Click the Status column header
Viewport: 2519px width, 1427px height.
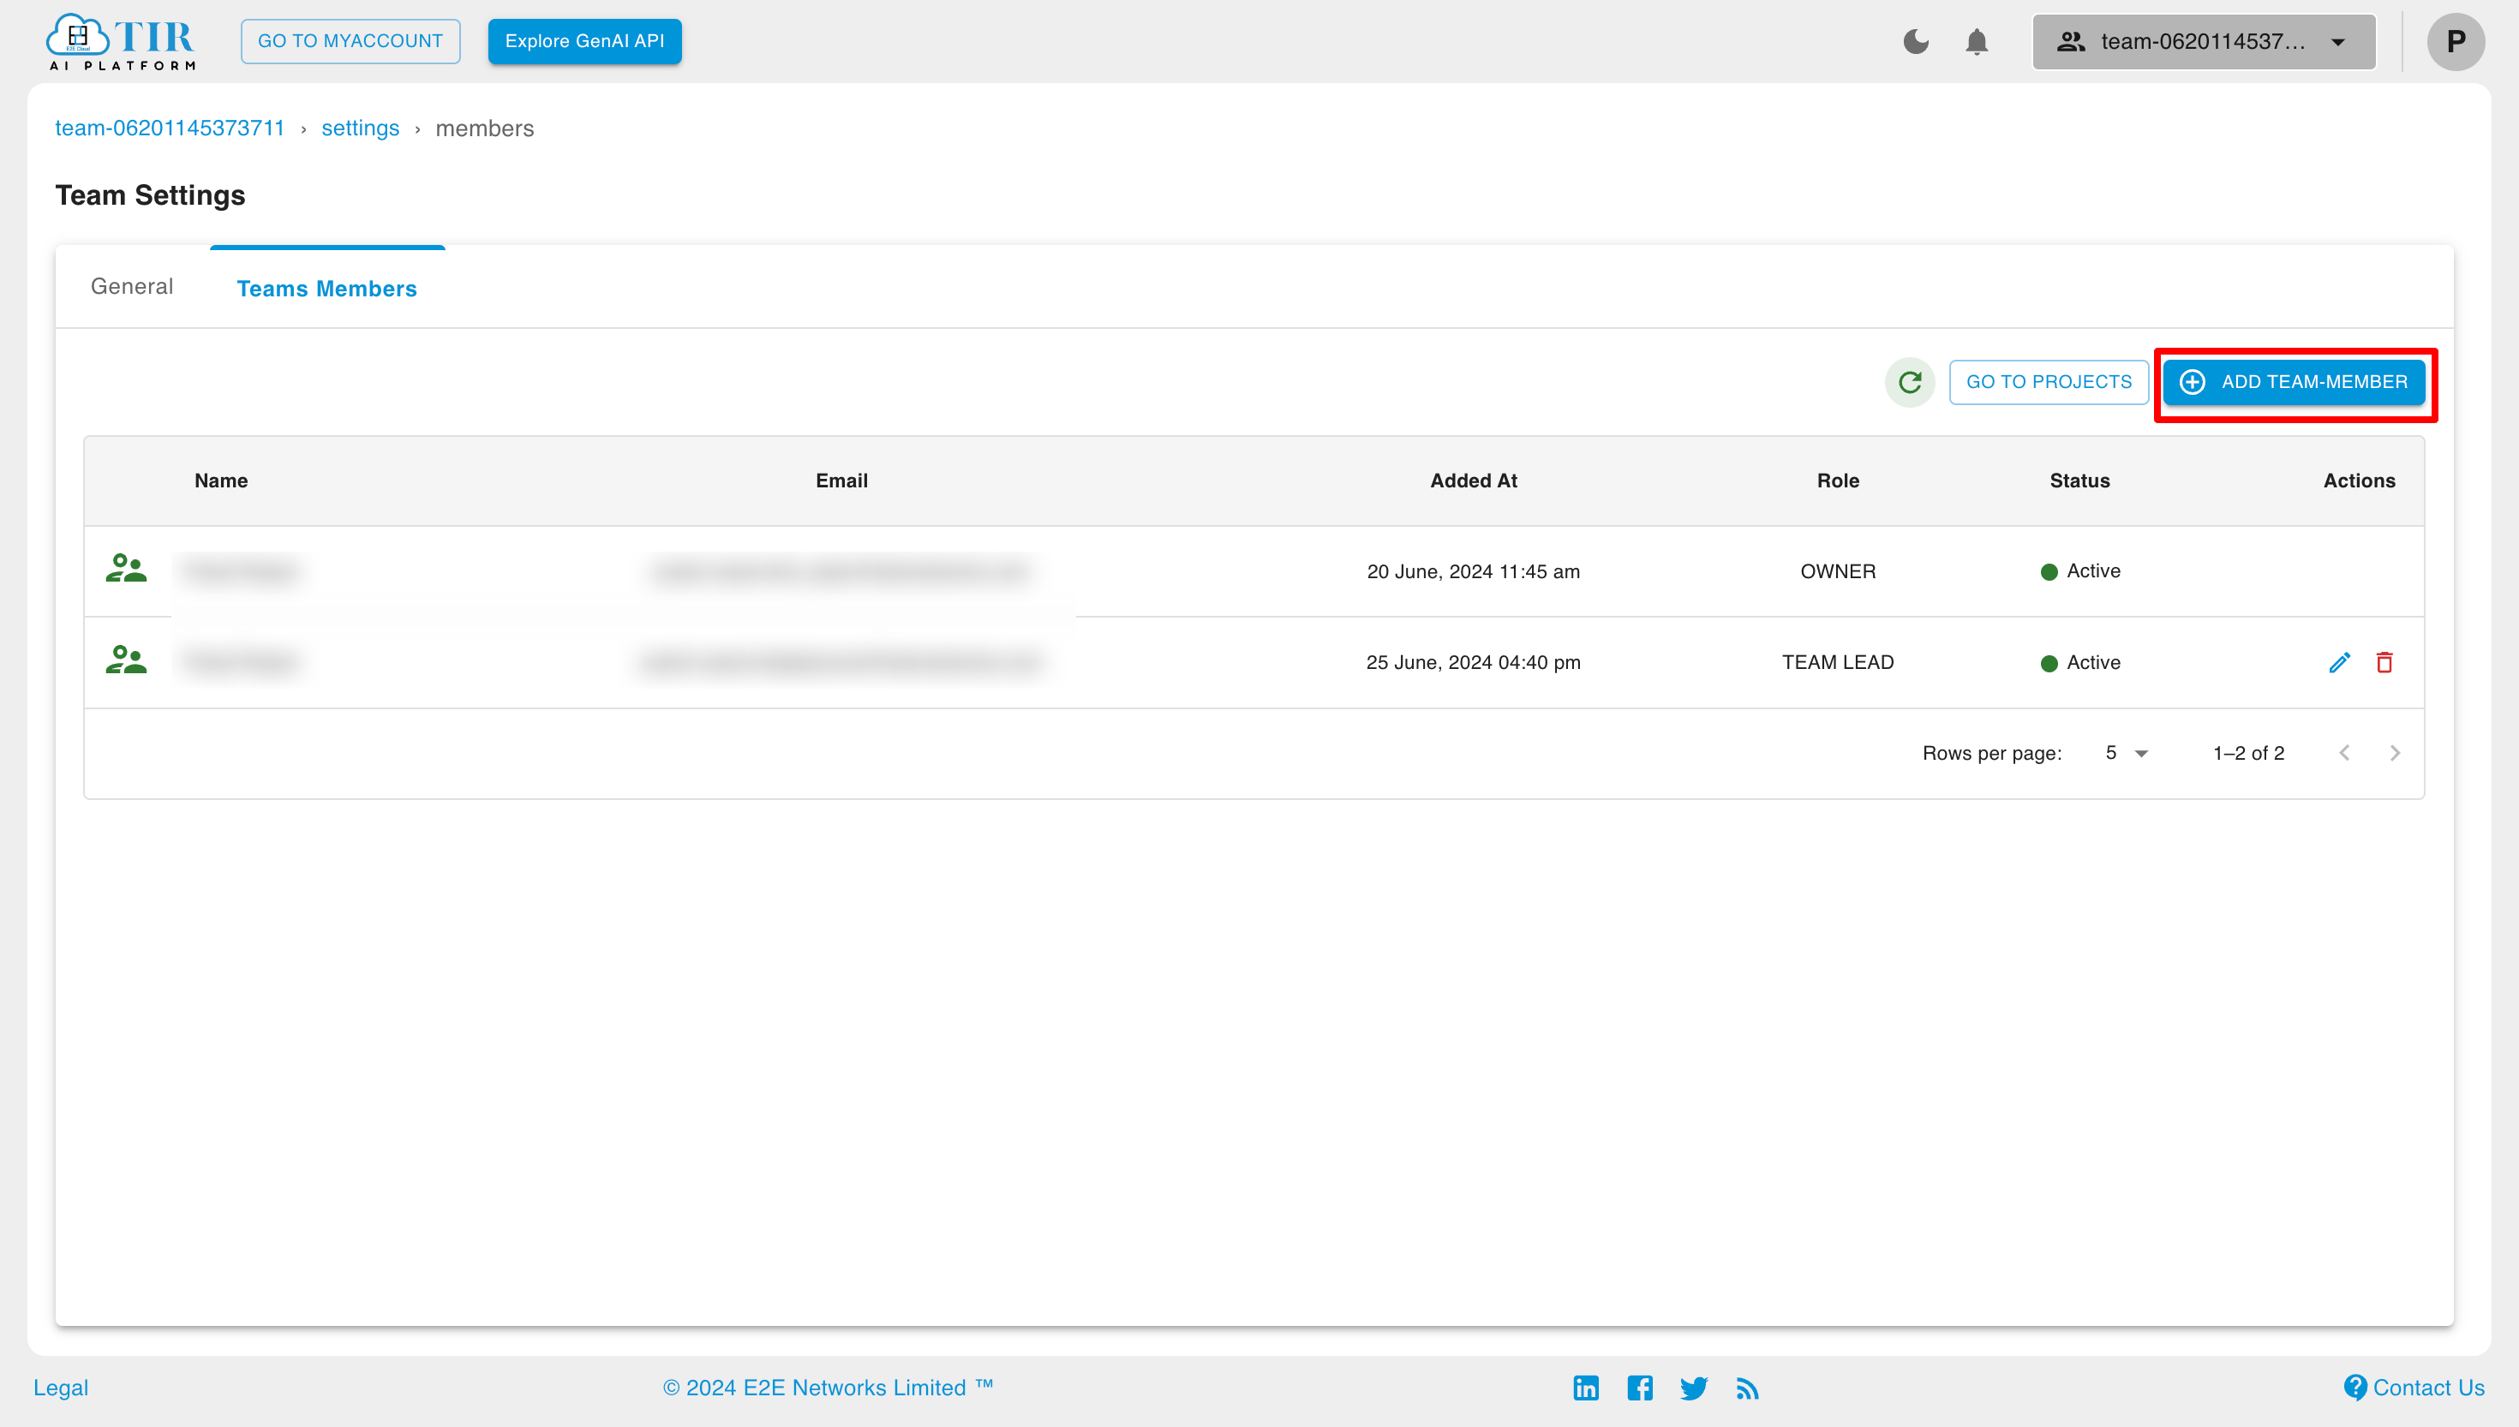pyautogui.click(x=2079, y=481)
